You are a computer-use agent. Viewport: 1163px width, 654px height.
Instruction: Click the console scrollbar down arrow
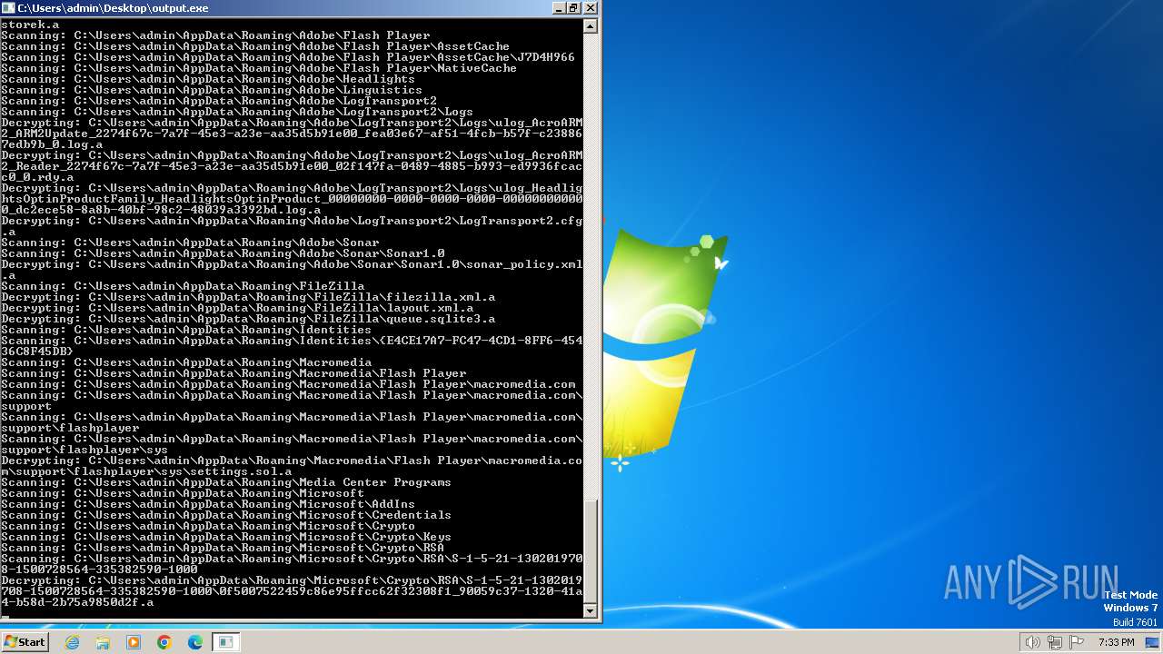pos(591,611)
